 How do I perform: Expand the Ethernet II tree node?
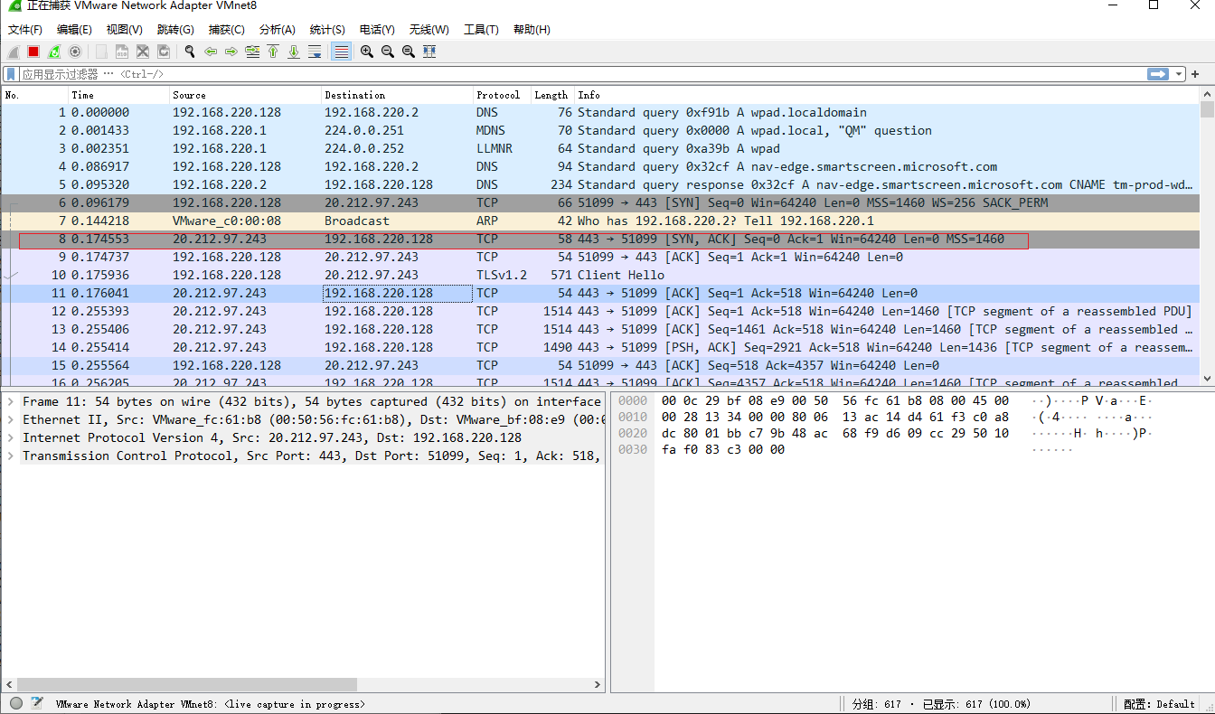pos(11,419)
